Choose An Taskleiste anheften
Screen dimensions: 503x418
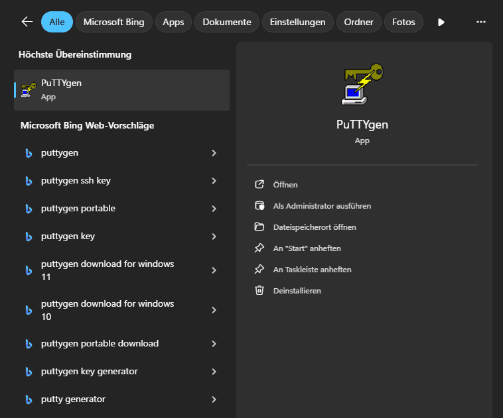point(312,270)
